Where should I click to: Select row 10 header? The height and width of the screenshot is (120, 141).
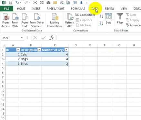point(3,91)
